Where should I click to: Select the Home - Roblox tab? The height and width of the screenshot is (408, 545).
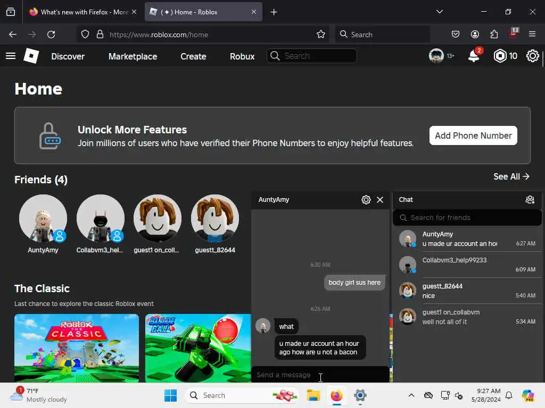(x=203, y=12)
